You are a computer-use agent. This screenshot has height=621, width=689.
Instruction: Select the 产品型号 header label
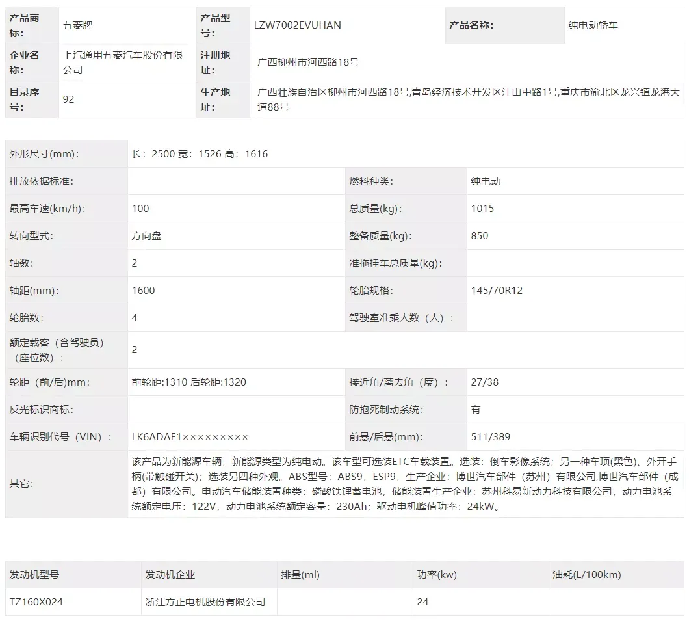tap(215, 25)
